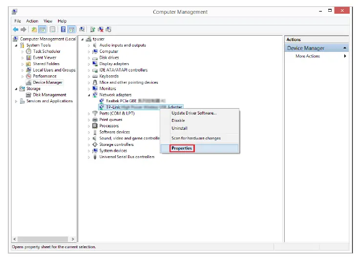The height and width of the screenshot is (257, 358).
Task: Collapse the Device Manager actions section
Action: click(x=344, y=48)
